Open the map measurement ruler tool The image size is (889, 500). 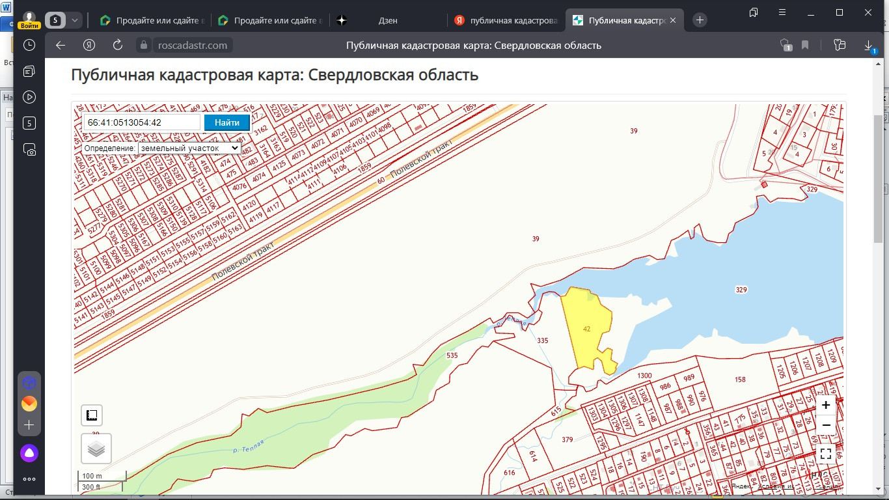pos(92,415)
